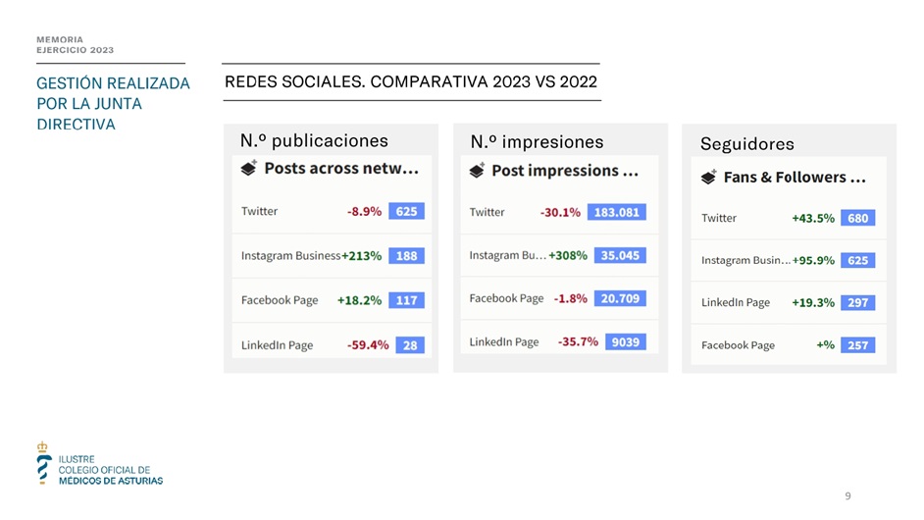Select the Twitter 183.081 impressions badge

coord(616,212)
